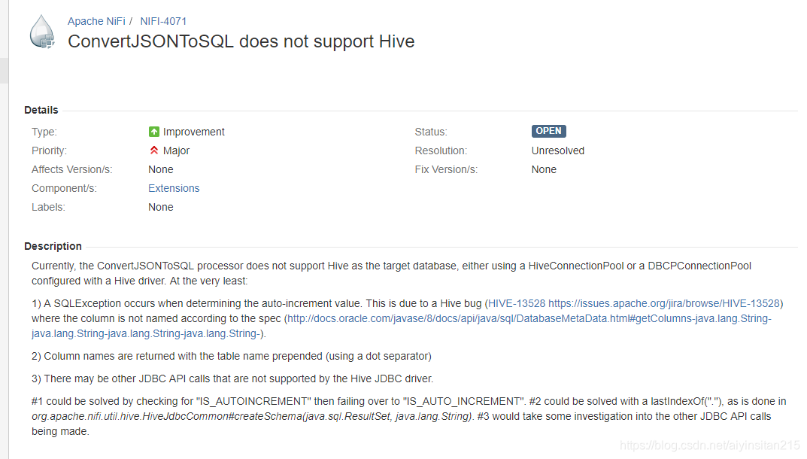Open the docs.oracle.com DatabaseMetaData link
Viewport: 807px width, 459px height.
tap(401, 326)
